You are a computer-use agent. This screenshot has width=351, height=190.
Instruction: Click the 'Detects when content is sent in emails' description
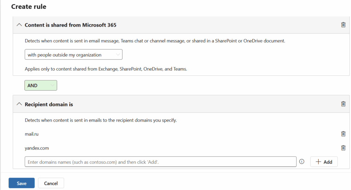pos(101,120)
